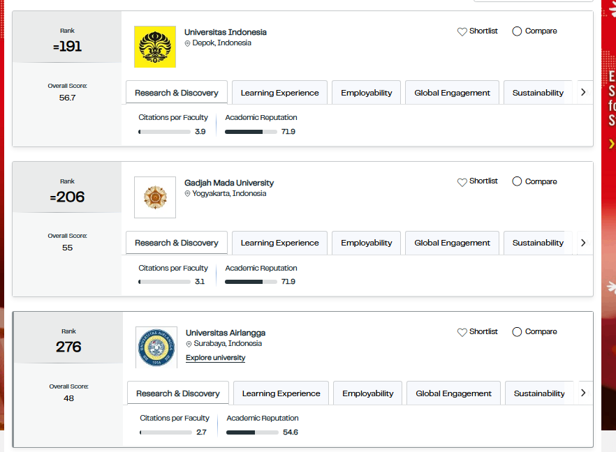Click overall score 48

pyautogui.click(x=68, y=398)
